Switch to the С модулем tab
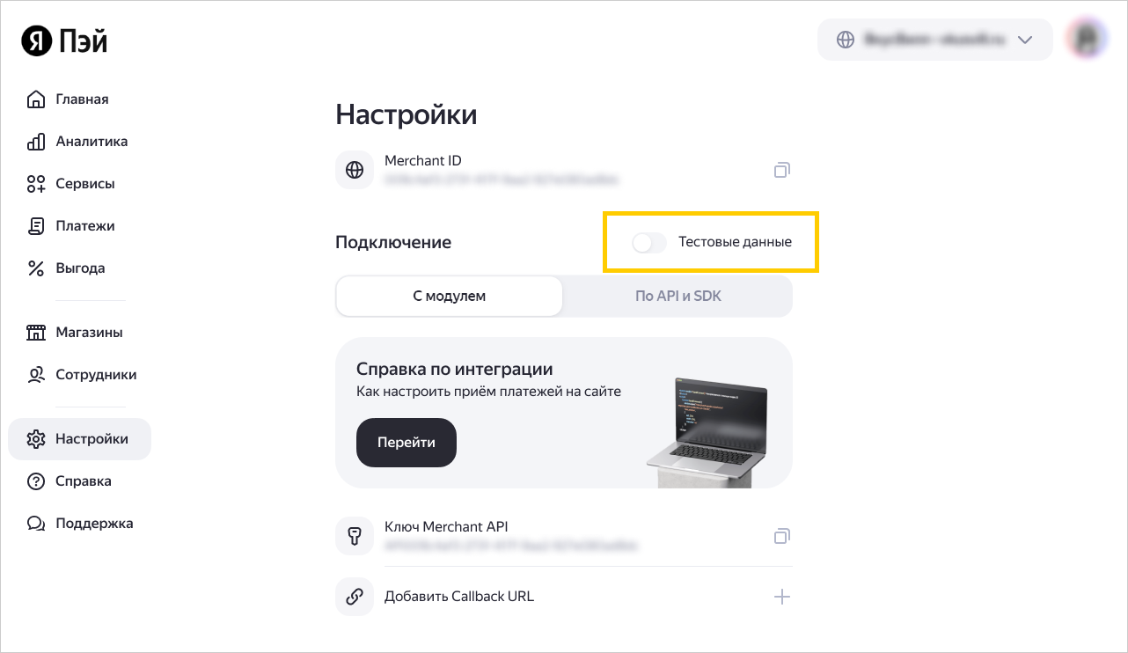The height and width of the screenshot is (653, 1128). (449, 296)
